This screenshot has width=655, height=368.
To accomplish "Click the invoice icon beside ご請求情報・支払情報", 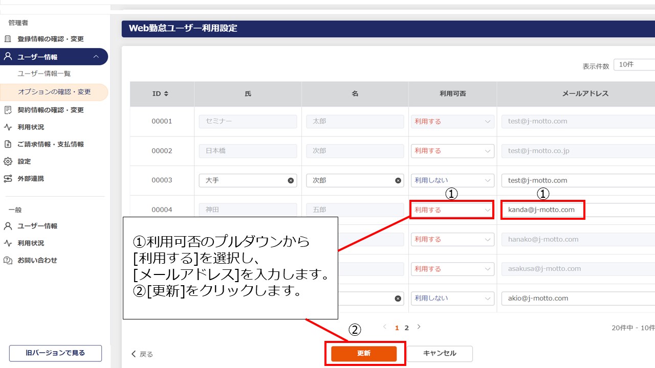I will coord(8,144).
